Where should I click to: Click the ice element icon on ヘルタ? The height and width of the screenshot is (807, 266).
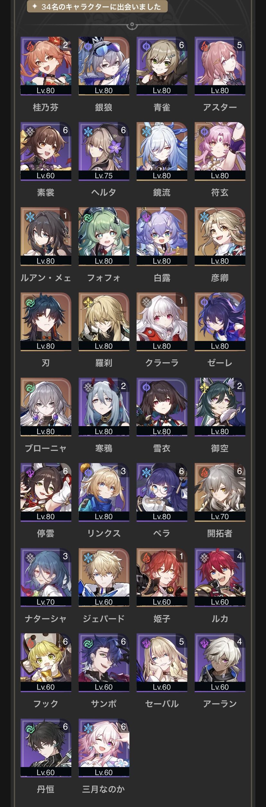[x=88, y=131]
